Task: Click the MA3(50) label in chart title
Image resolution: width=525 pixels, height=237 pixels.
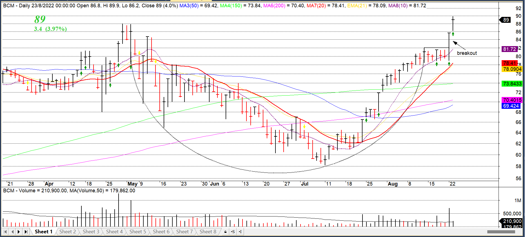Action: pyautogui.click(x=189, y=6)
